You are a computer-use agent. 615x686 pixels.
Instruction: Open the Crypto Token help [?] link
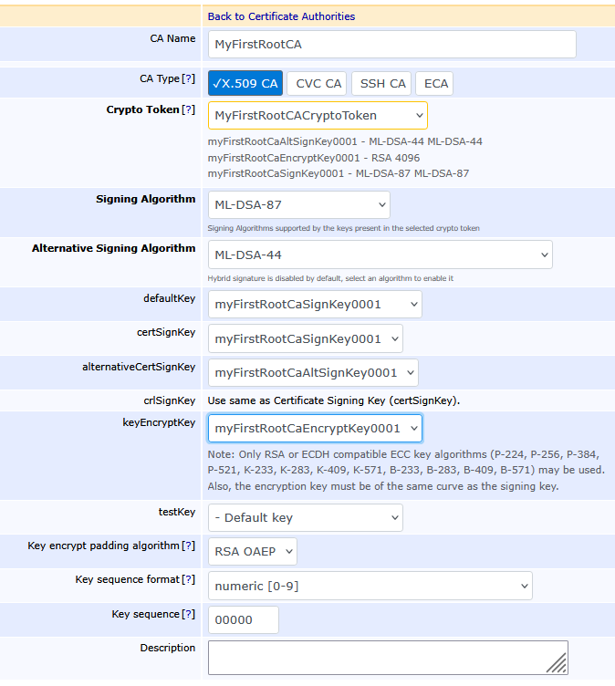(x=189, y=110)
